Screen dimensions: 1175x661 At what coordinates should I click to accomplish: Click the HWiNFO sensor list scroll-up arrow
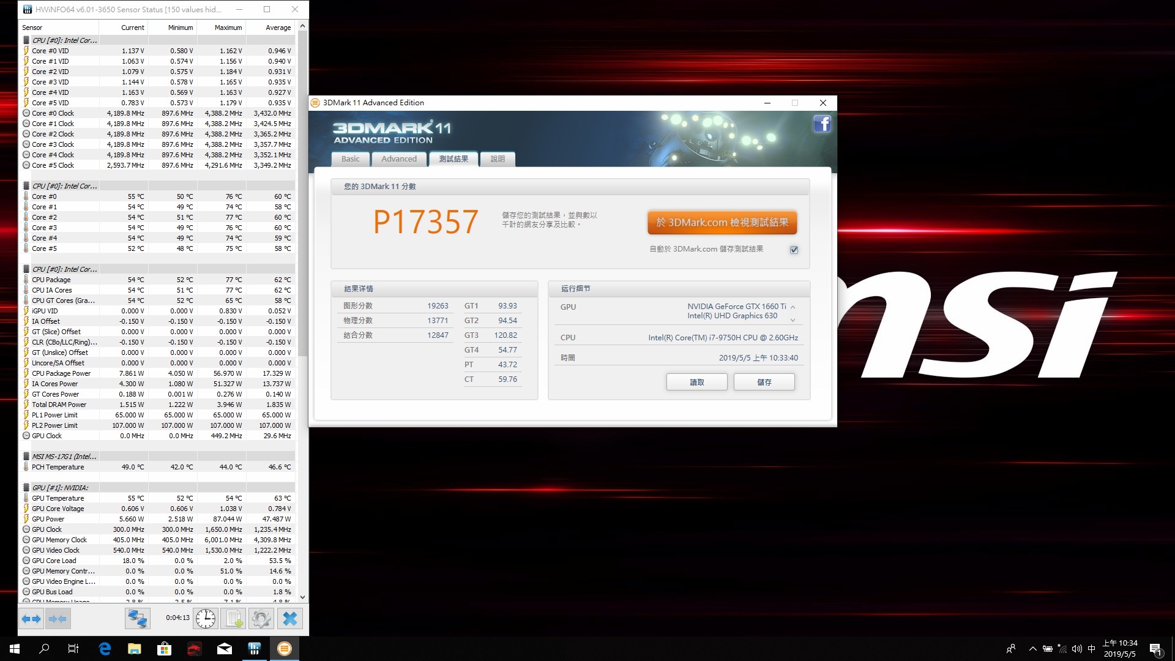pos(302,26)
